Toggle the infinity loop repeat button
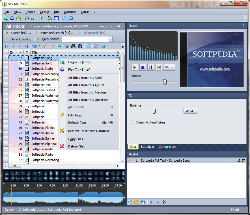Image resolution: width=250 pixels, height=215 pixels. pos(167,67)
